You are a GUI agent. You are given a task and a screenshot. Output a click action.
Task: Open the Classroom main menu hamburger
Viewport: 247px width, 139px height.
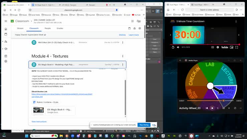point(6,21)
